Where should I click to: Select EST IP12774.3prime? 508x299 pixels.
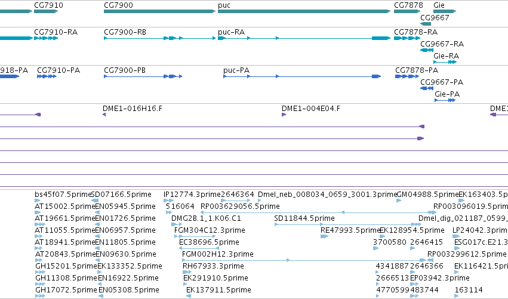tap(192, 195)
